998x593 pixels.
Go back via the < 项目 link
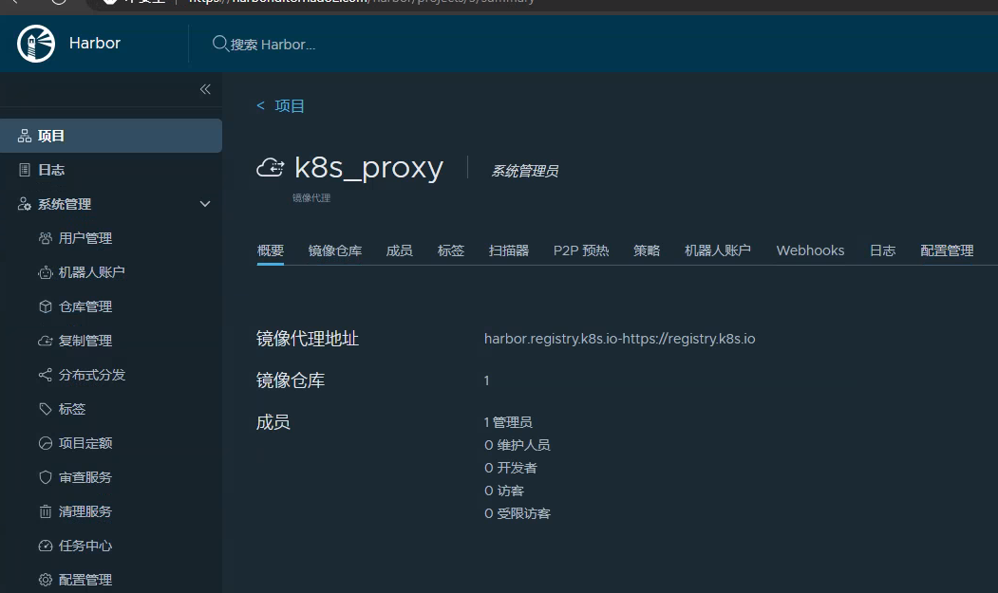[280, 105]
